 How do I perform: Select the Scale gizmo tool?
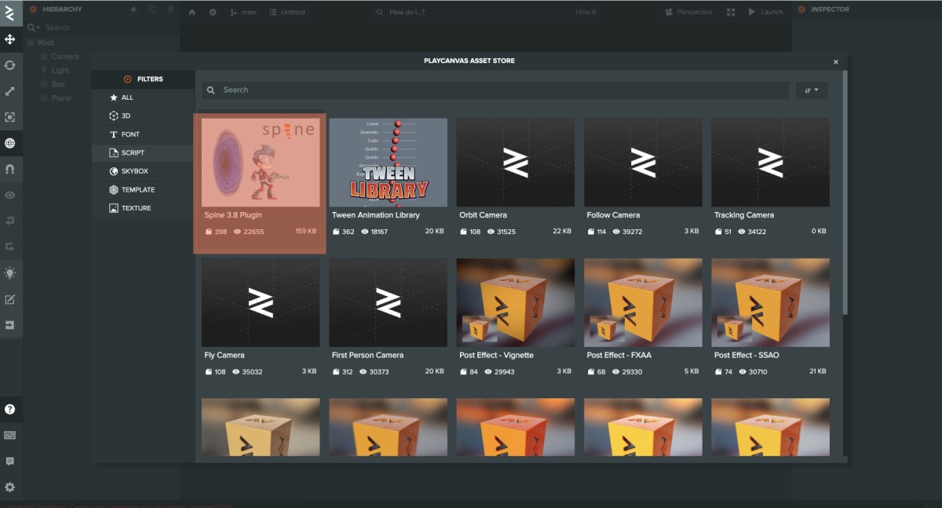pyautogui.click(x=9, y=91)
